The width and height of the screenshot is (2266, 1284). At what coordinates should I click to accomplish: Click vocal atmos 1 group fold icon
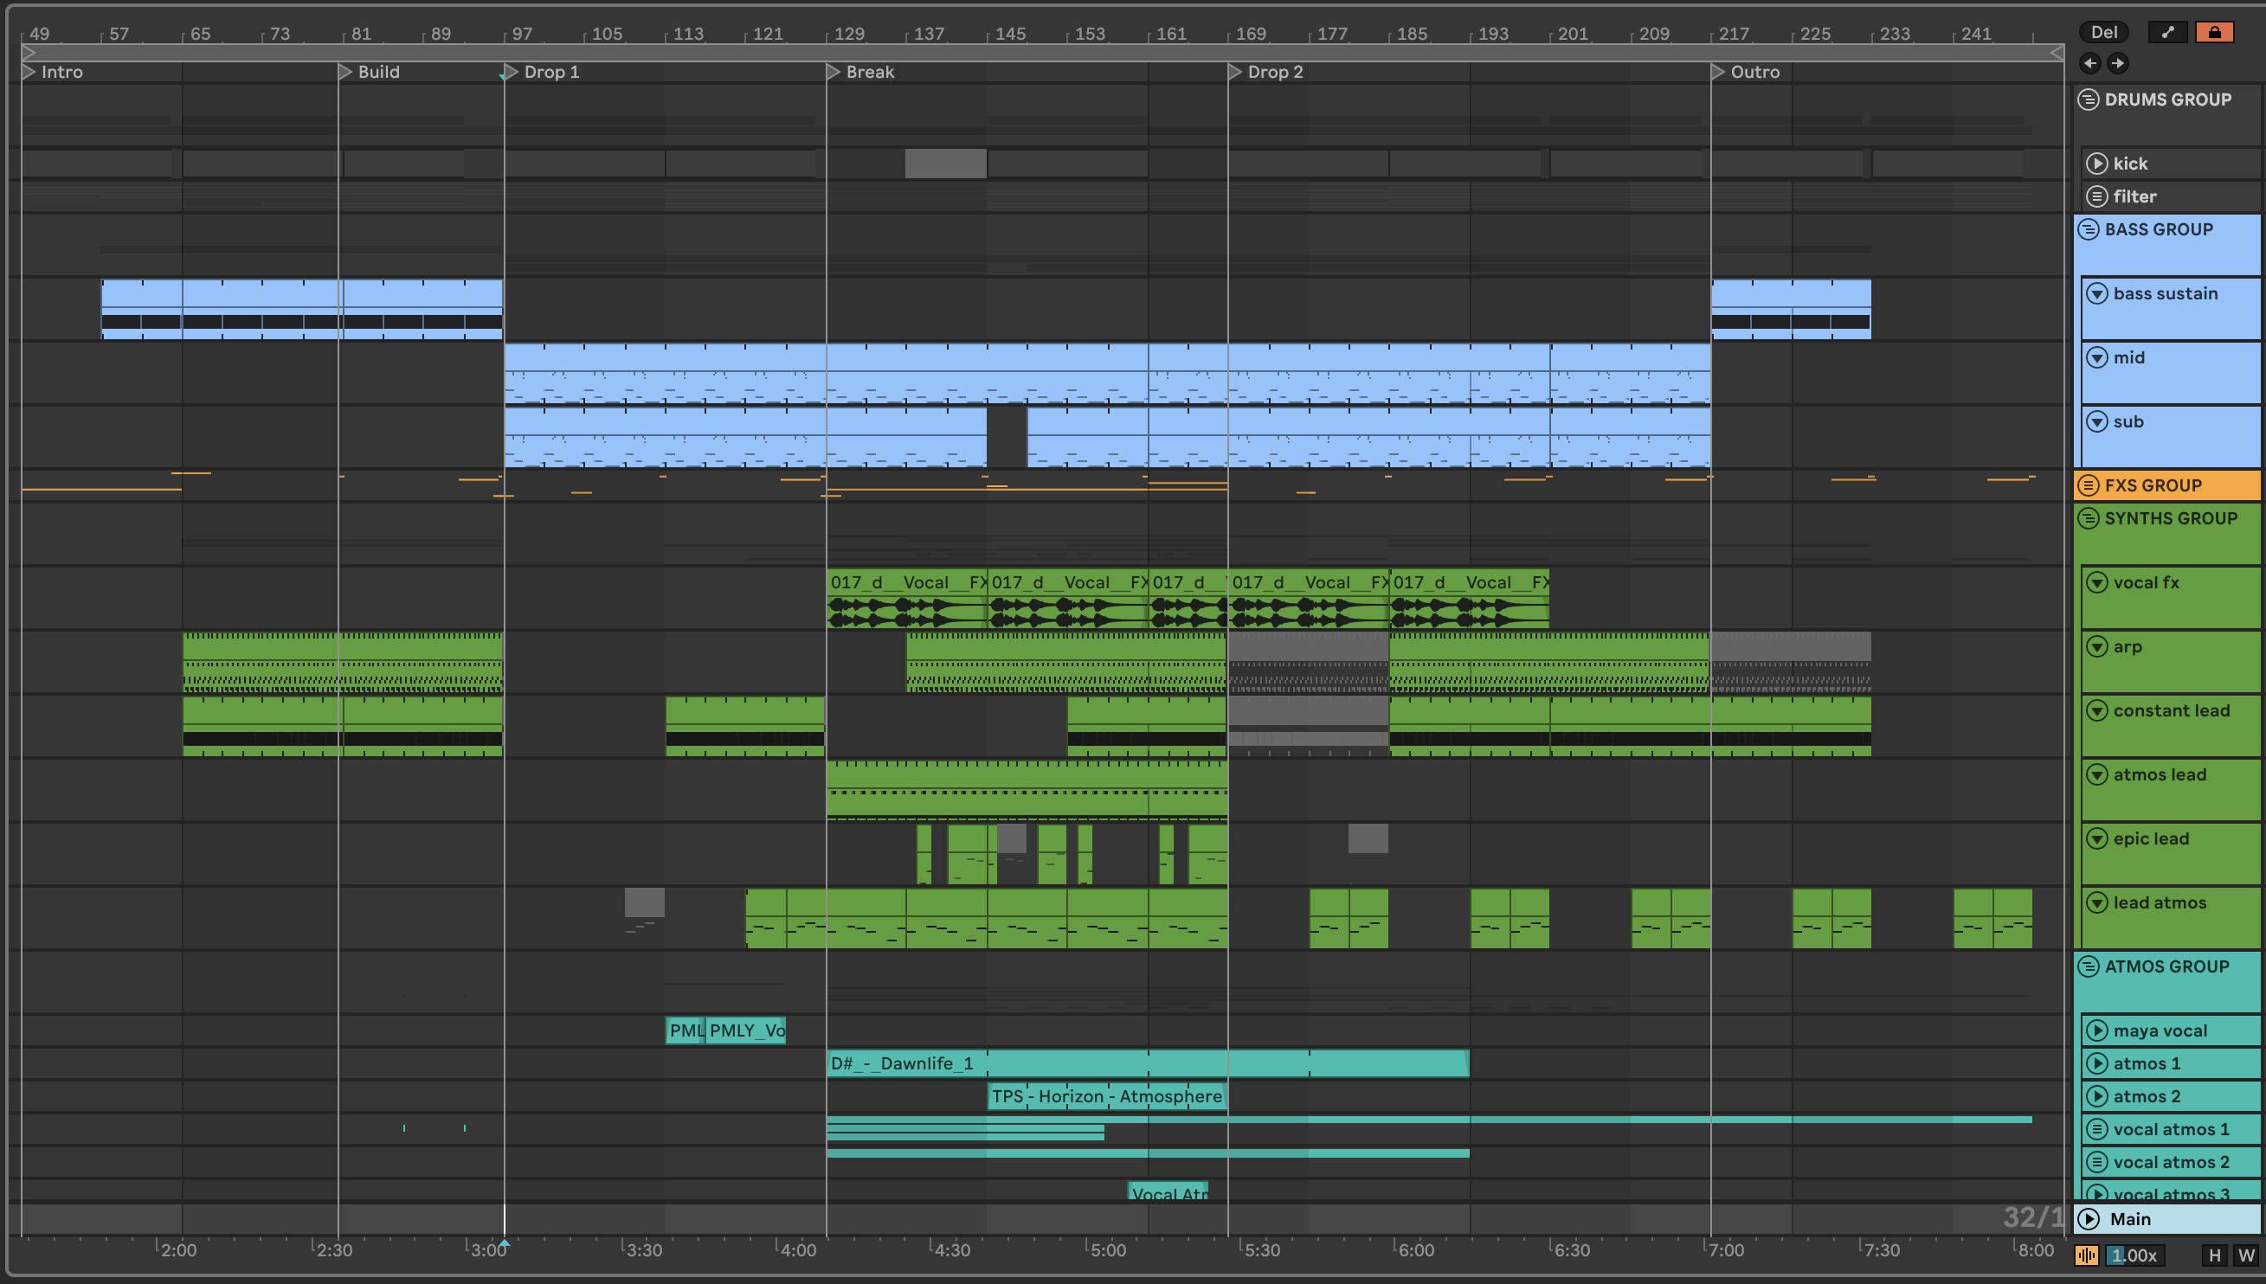(2096, 1130)
